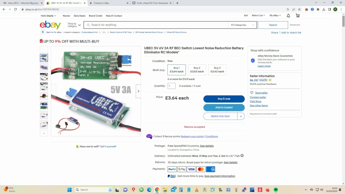
Task: Click Add to basket button
Action: tap(224, 107)
